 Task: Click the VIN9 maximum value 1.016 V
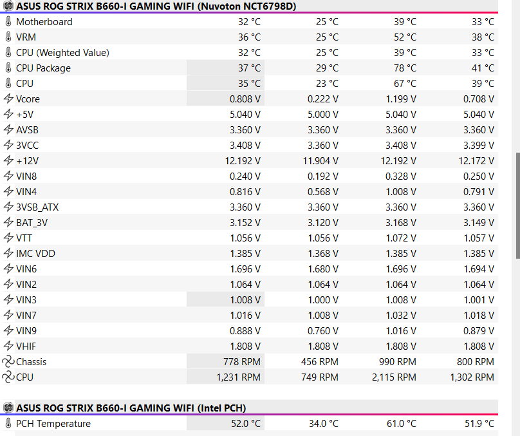coord(400,331)
